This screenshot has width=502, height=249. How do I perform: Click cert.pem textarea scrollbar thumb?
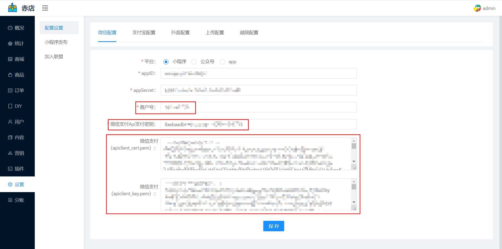click(354, 146)
